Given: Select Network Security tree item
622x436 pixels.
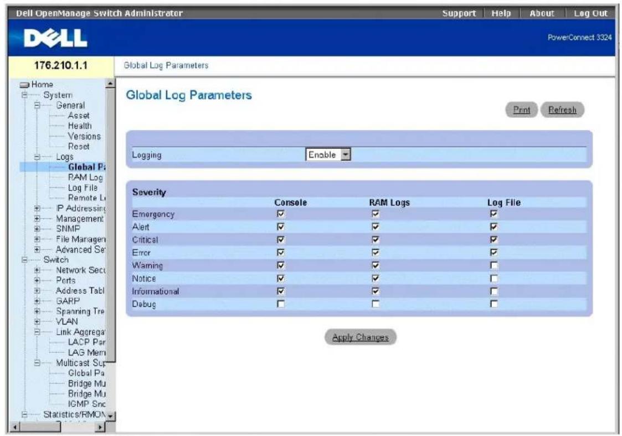Looking at the screenshot, I should 80,270.
